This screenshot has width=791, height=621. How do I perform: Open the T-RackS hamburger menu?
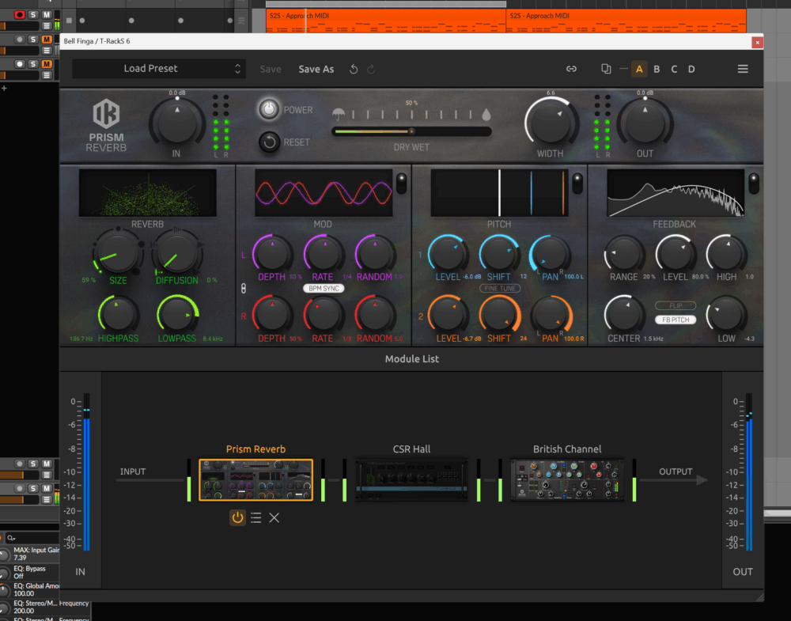pos(743,69)
